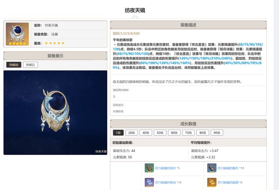This screenshot has height=190, width=279.
Task: Switch growth stats to 20级
Action: click(x=132, y=133)
